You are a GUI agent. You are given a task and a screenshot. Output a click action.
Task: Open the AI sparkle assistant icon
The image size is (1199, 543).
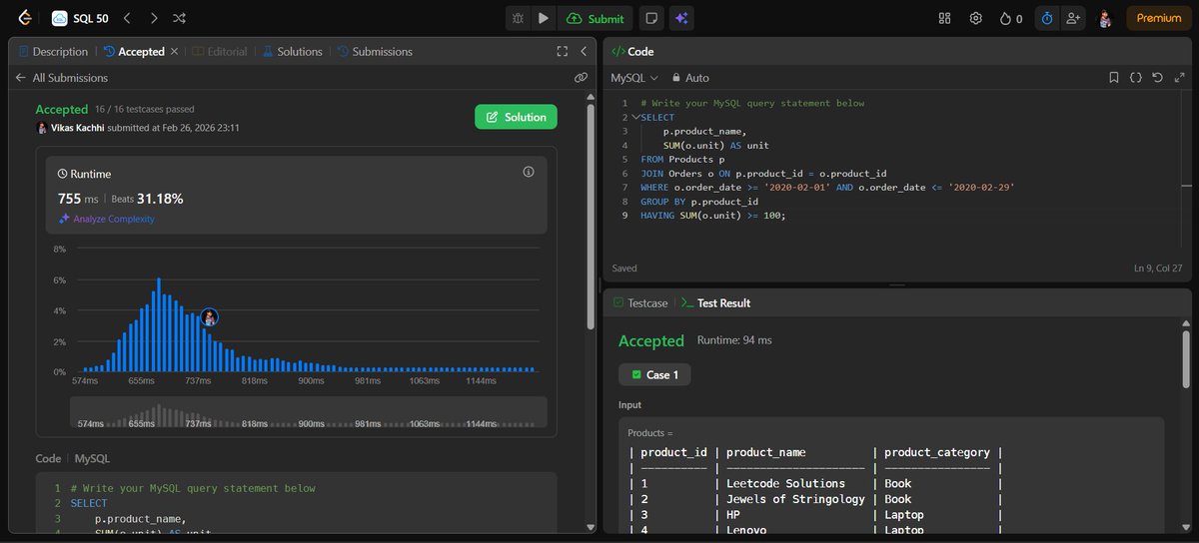[x=681, y=18]
